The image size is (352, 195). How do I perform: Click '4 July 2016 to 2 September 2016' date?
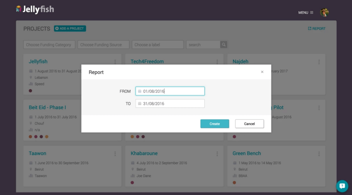pos(162,163)
